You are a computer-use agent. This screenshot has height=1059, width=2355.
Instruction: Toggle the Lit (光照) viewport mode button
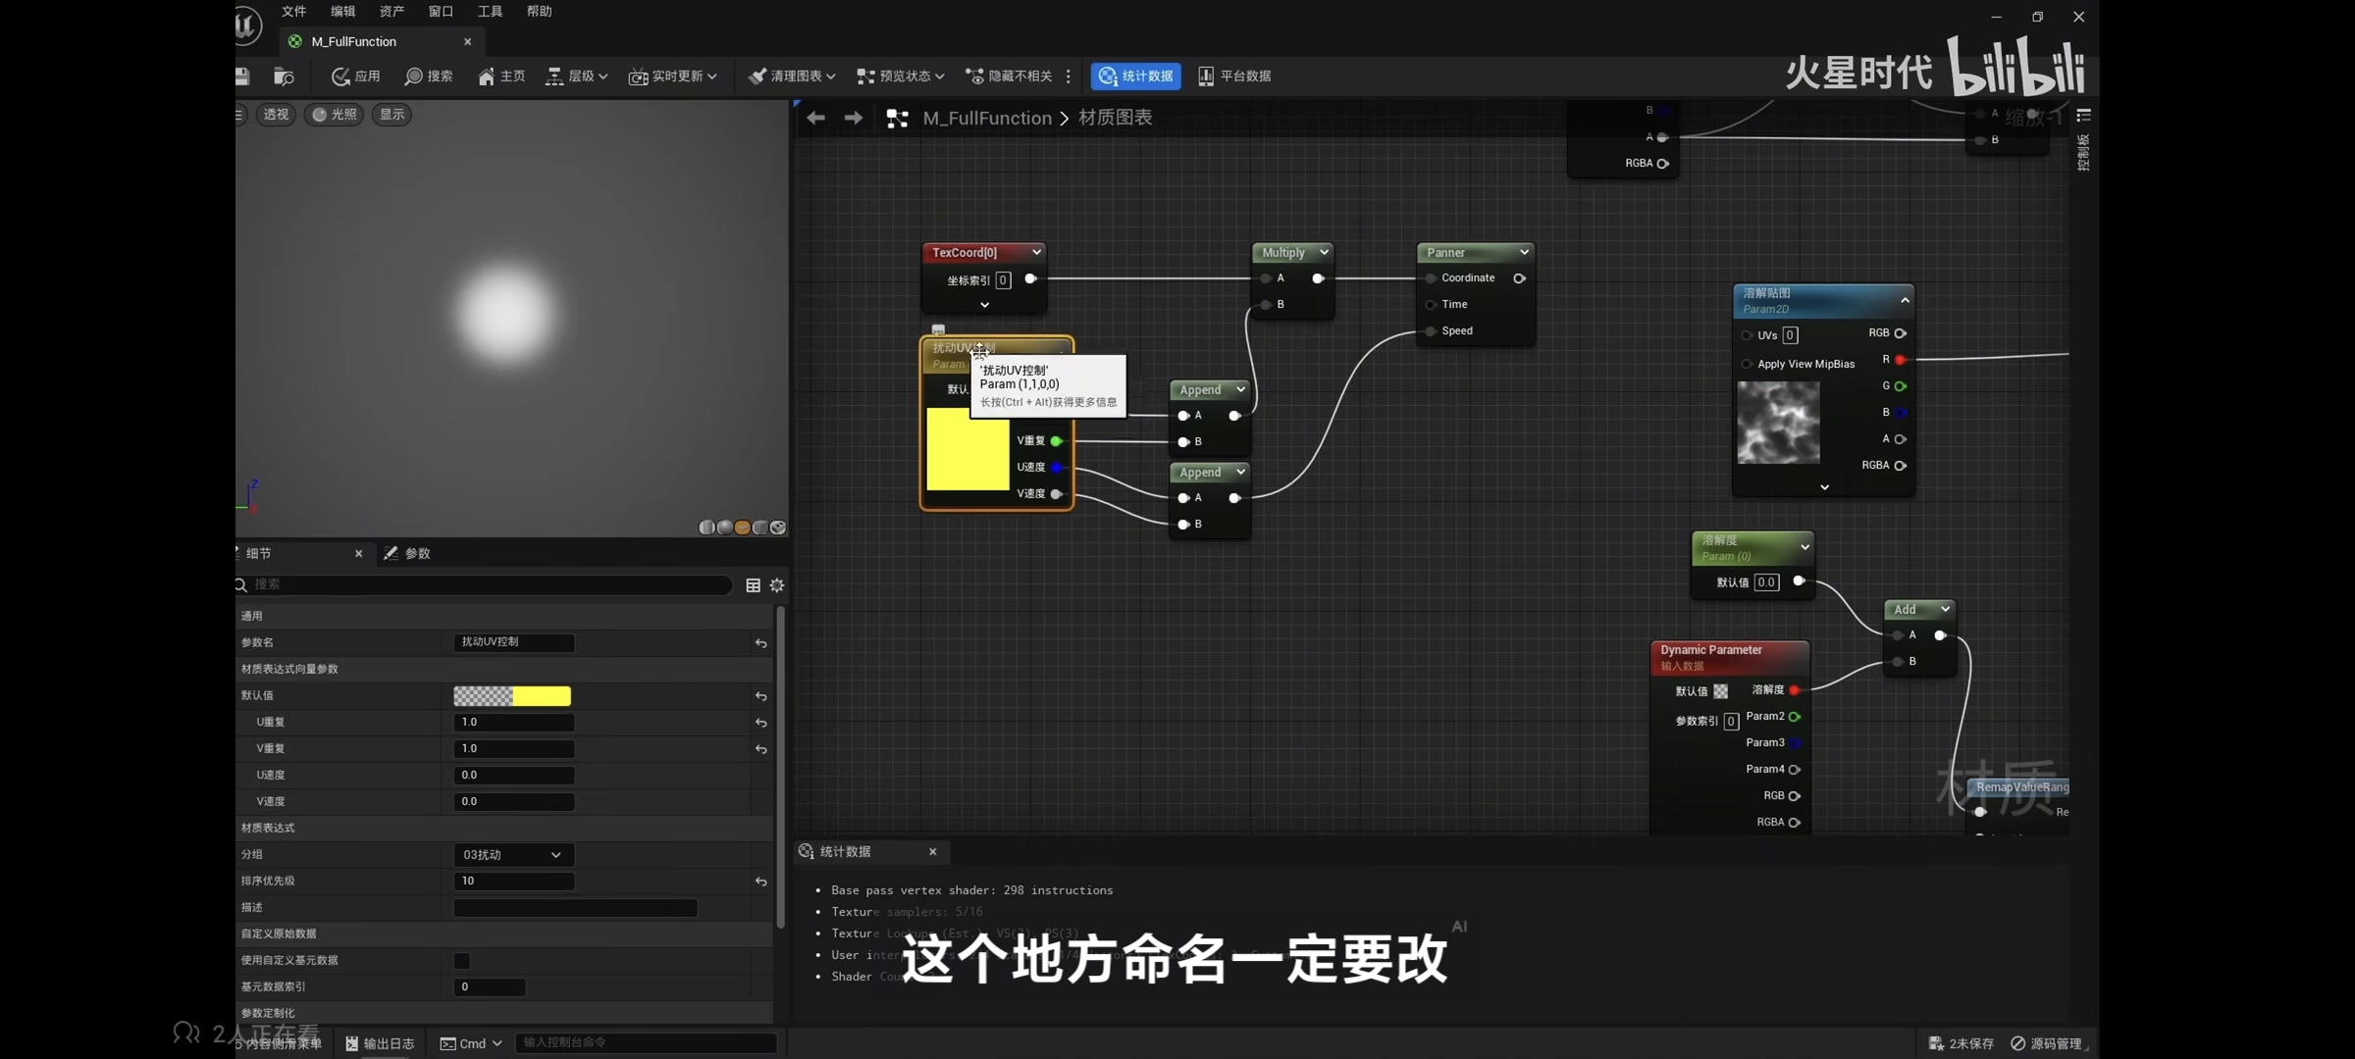335,115
